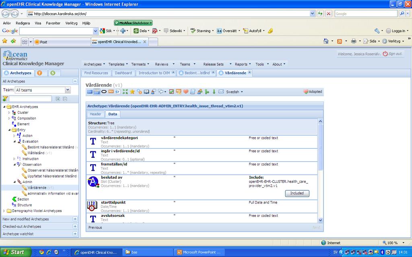
Task: Click the orange heart adopt icon
Action: 186,92
